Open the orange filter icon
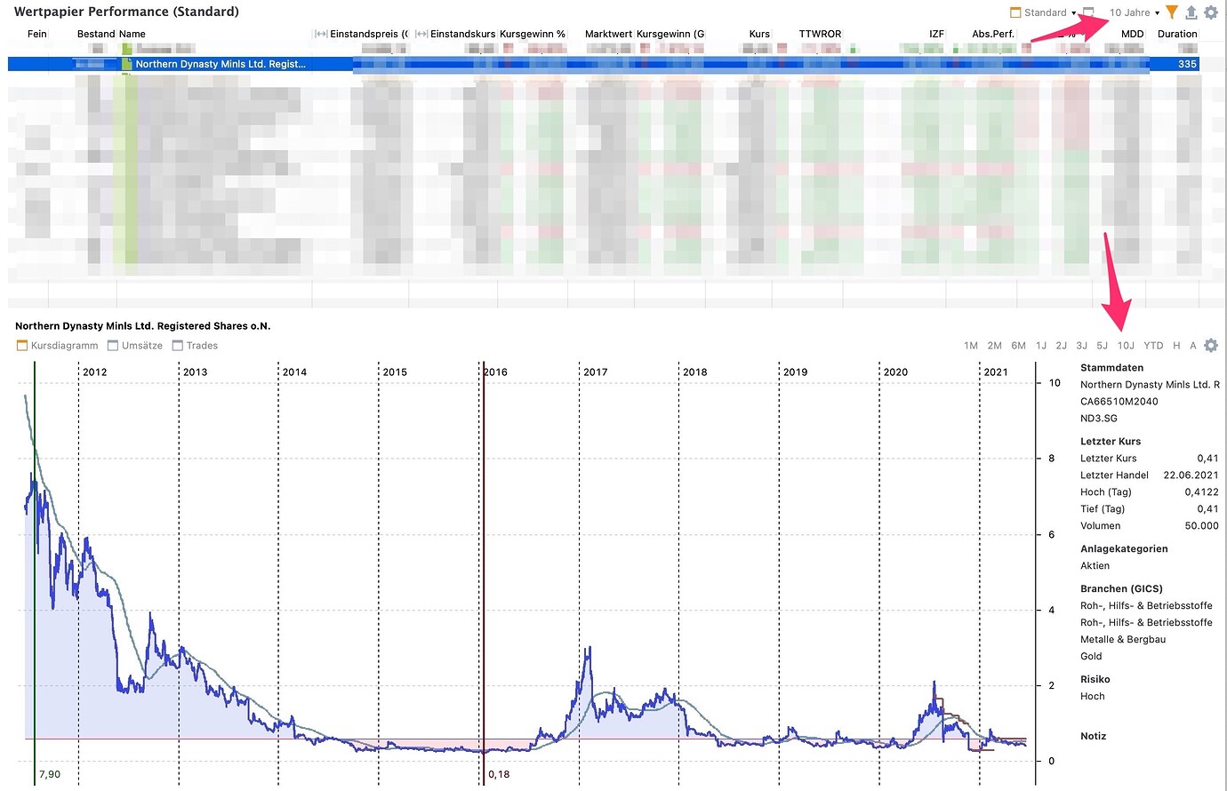 click(x=1172, y=12)
